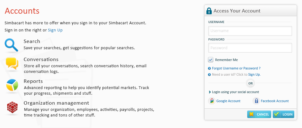Expand Login using your social account

[x=234, y=92]
